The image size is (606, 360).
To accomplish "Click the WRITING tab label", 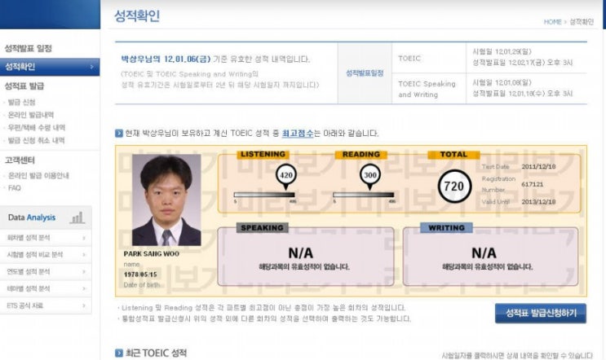I will pos(446,228).
